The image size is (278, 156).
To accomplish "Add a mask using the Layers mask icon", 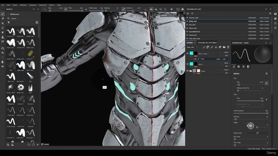I will pos(208,47).
